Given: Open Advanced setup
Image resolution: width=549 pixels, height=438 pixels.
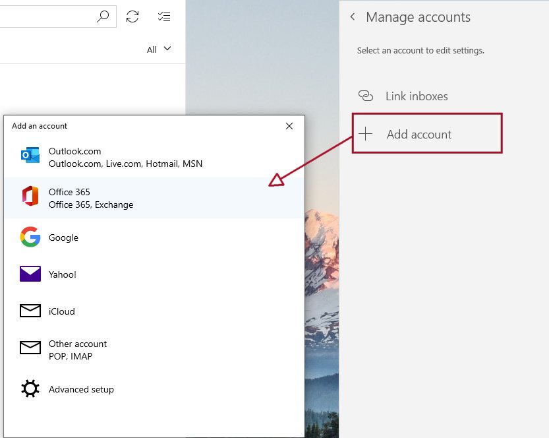Looking at the screenshot, I should click(154, 389).
